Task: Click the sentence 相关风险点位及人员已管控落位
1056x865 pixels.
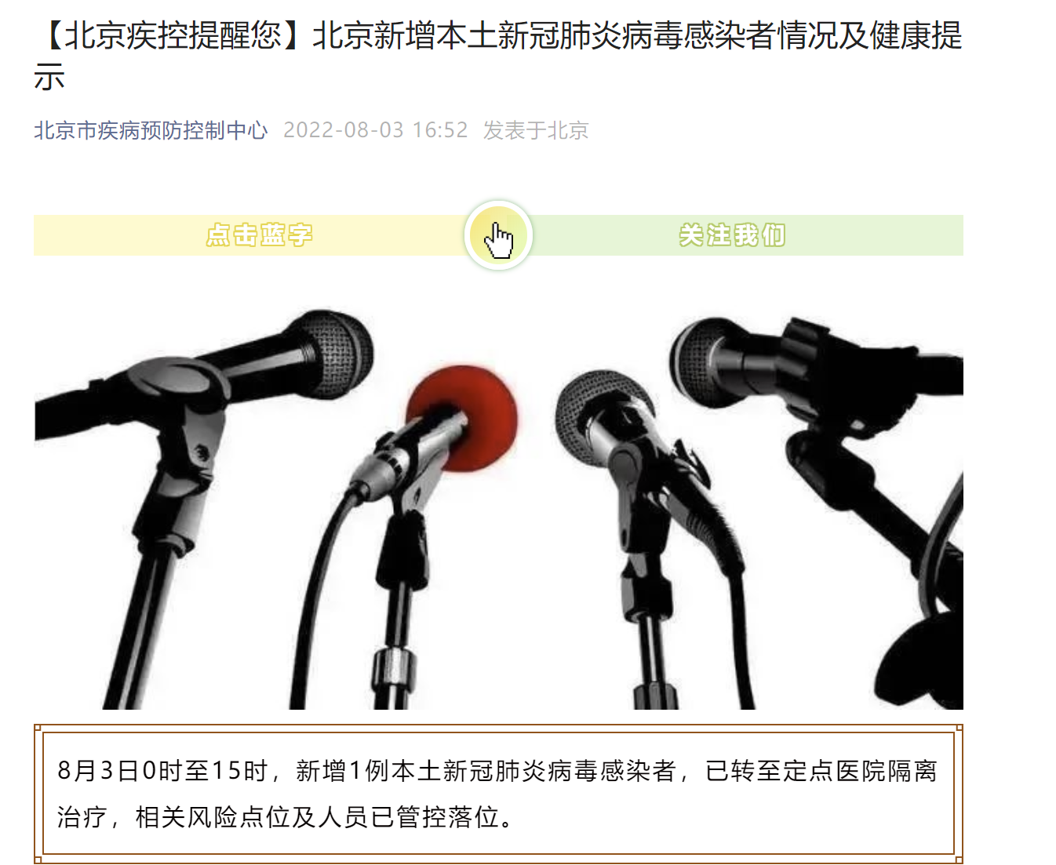Action: point(318,817)
